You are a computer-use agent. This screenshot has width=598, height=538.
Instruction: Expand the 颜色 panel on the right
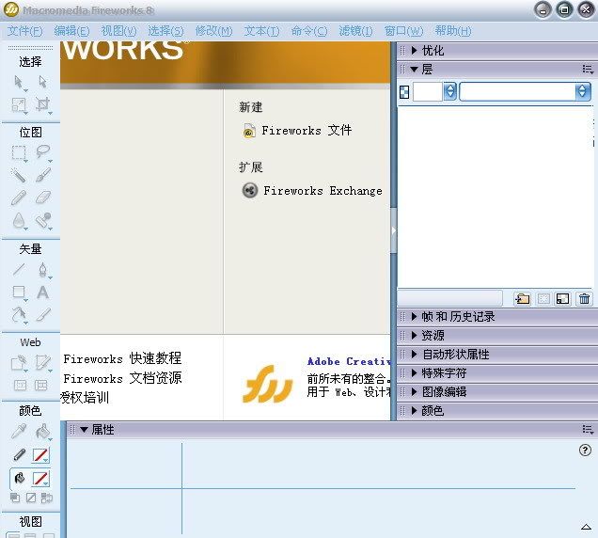point(415,411)
